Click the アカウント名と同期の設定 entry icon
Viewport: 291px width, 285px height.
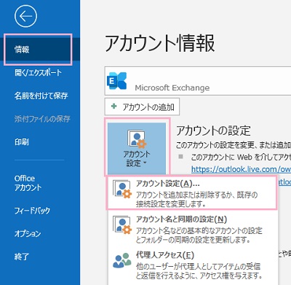(x=122, y=225)
